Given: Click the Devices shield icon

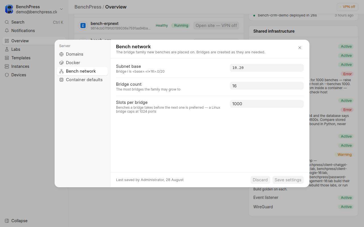Looking at the screenshot, I should tap(7, 75).
